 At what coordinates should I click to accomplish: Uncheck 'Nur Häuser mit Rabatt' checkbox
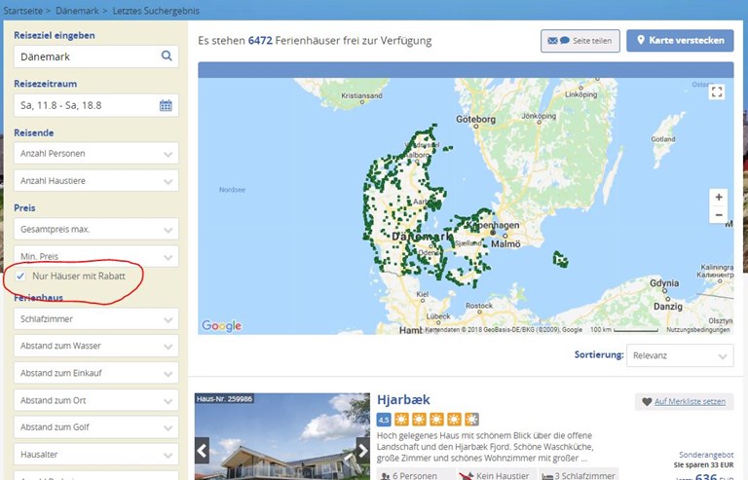coord(21,277)
